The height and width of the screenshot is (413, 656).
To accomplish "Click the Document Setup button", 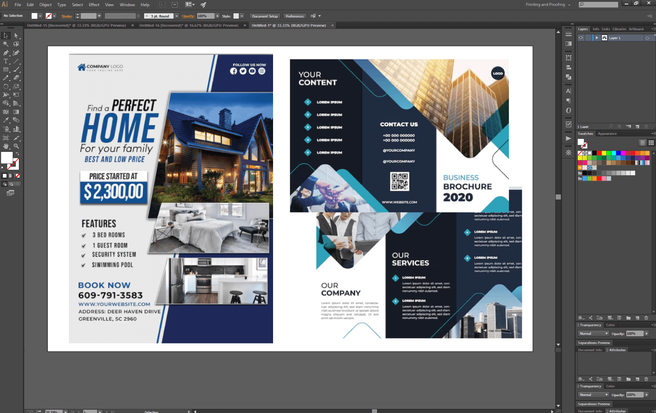I will 264,16.
